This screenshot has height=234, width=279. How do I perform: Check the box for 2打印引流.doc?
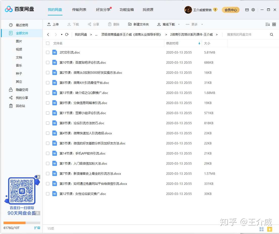[x=48, y=52]
